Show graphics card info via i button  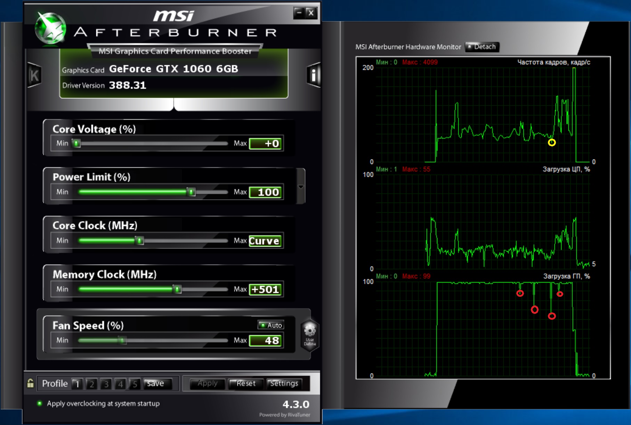[x=313, y=75]
